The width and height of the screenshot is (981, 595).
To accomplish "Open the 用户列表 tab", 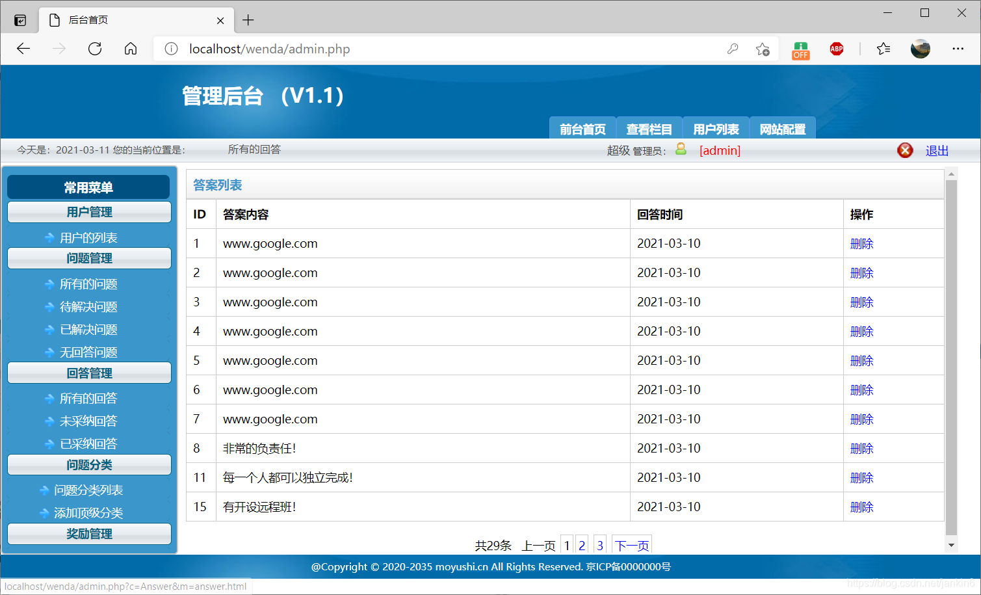I will [x=716, y=129].
